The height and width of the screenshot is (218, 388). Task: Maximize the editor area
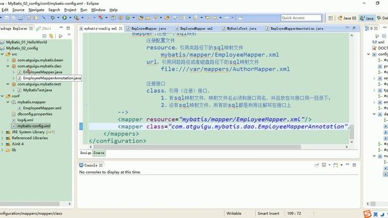tap(354, 28)
